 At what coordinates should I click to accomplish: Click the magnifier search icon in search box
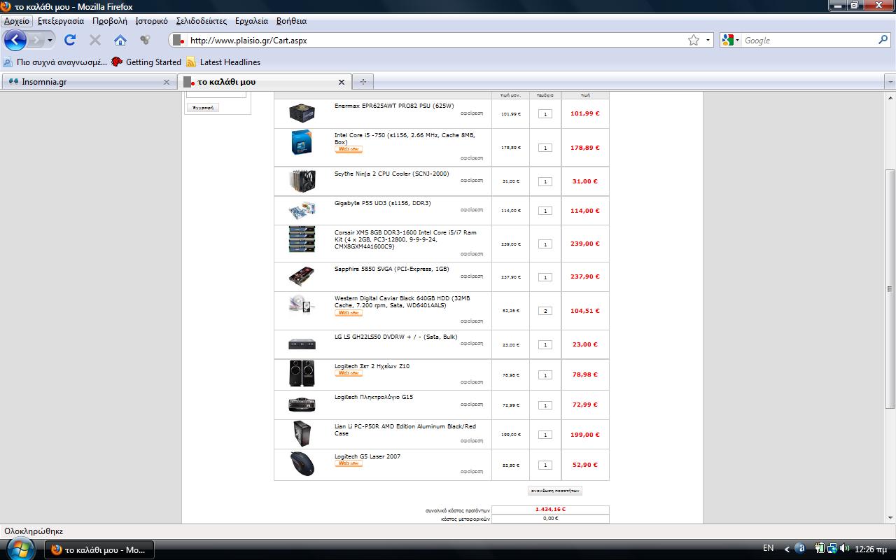click(883, 40)
